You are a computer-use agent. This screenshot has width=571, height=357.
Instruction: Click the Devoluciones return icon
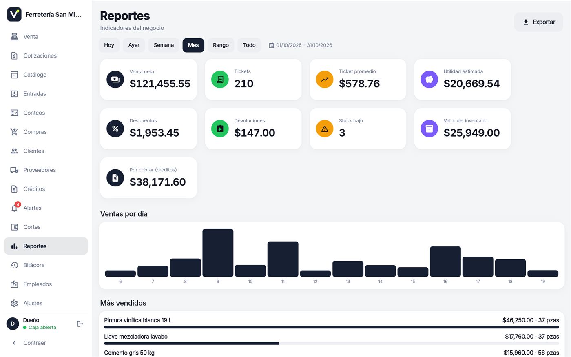tap(220, 129)
